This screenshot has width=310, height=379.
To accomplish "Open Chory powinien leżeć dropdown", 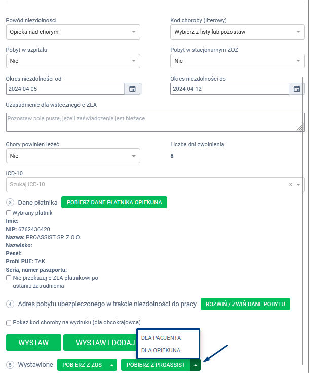I will tap(73, 156).
